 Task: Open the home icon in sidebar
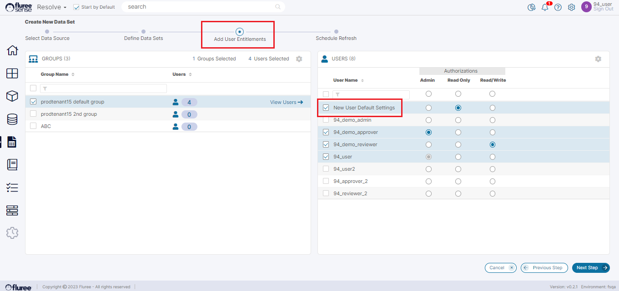pyautogui.click(x=12, y=50)
